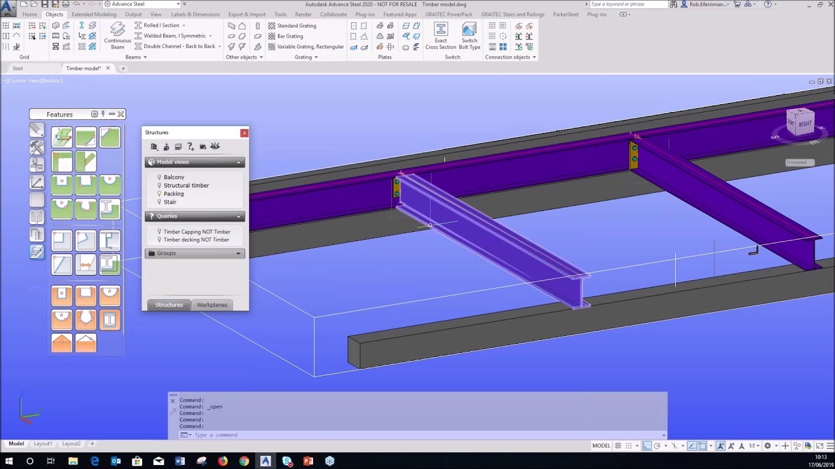Pin the Features palette
This screenshot has height=469, width=835.
point(102,114)
